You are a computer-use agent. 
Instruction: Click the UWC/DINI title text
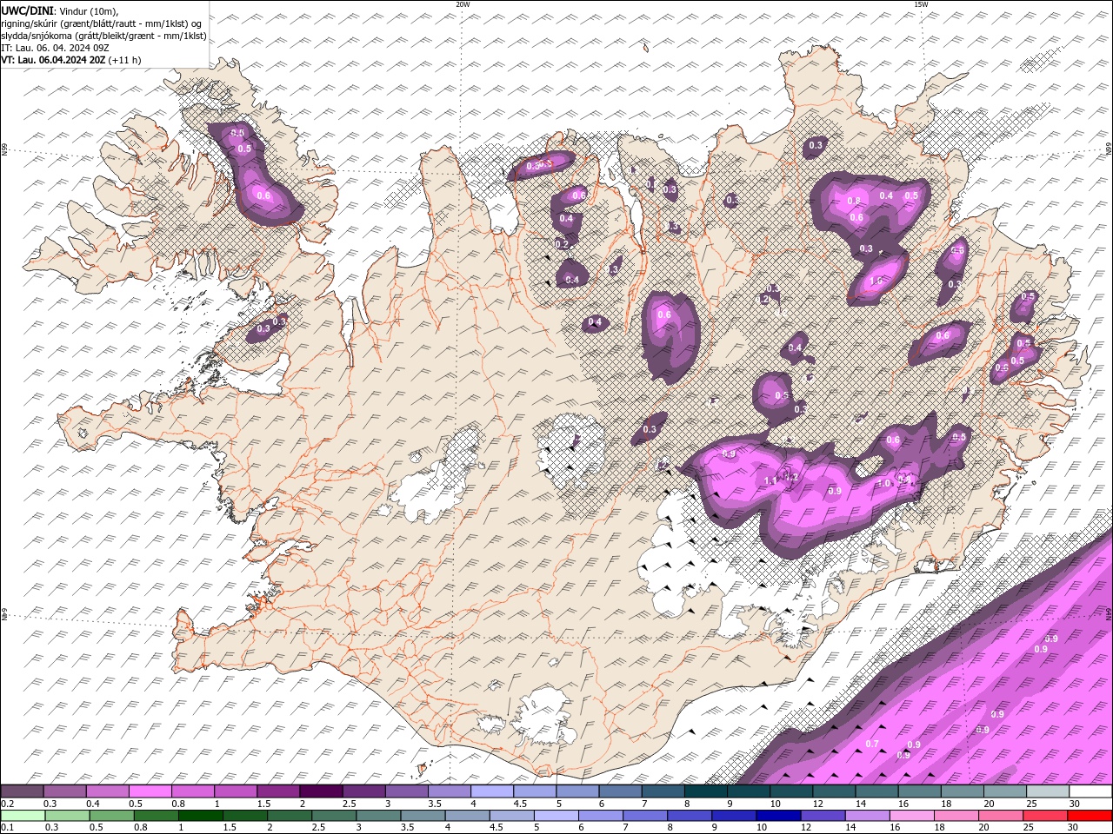[x=26, y=10]
